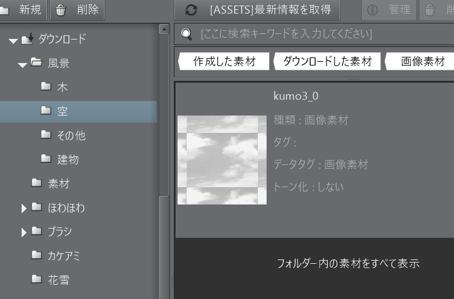454x299 pixels.
Task: Select the ほわほわ folder
Action: pyautogui.click(x=66, y=208)
